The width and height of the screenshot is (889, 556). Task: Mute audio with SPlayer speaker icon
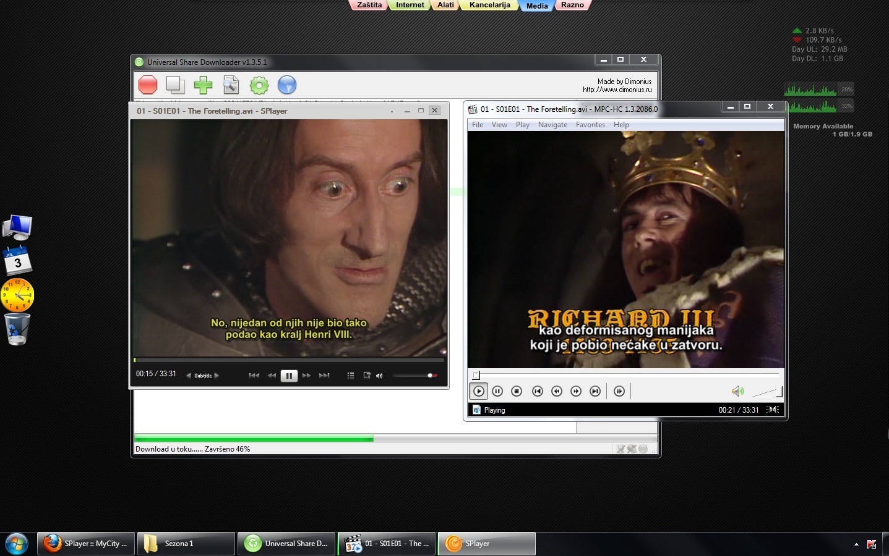pos(379,376)
